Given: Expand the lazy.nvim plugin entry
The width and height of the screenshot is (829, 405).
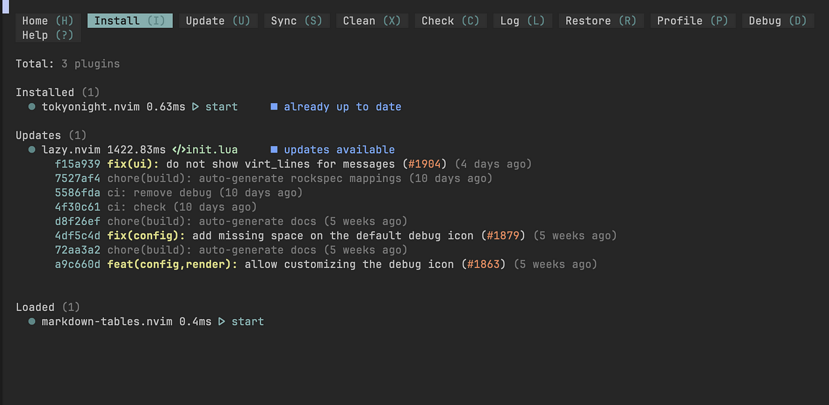Looking at the screenshot, I should click(x=71, y=150).
